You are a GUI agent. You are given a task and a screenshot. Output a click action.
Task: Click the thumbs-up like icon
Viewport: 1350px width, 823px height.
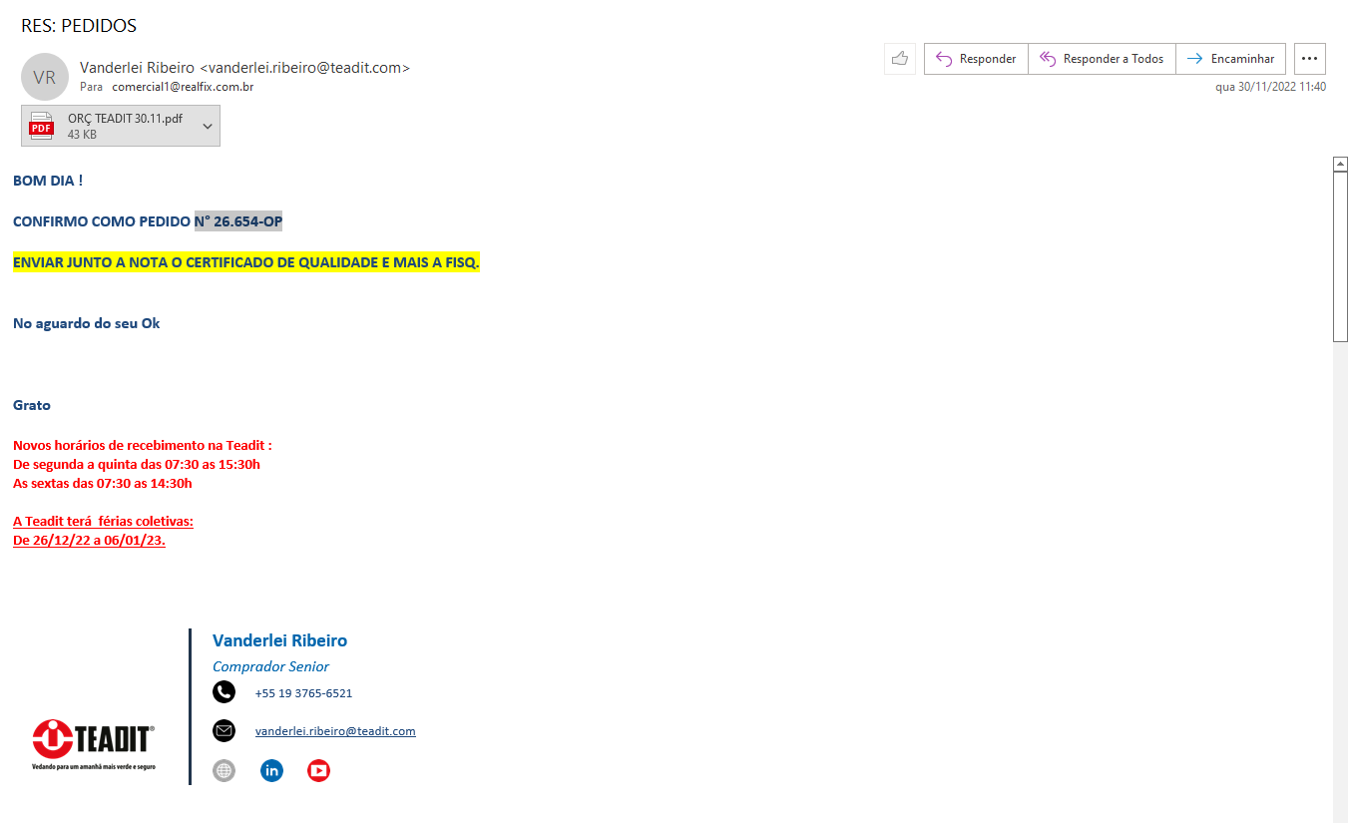[x=899, y=59]
